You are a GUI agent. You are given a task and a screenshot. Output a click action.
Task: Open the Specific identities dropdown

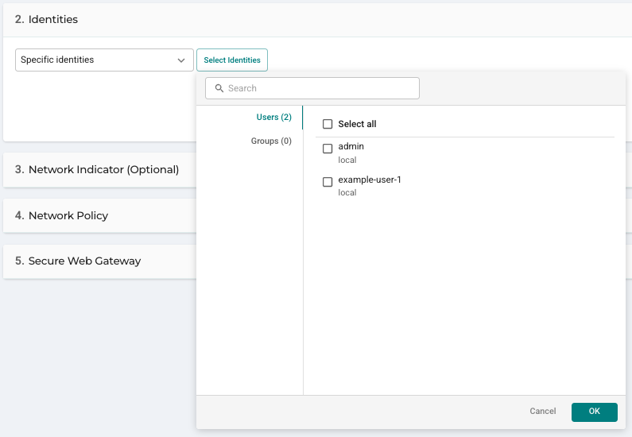click(104, 60)
